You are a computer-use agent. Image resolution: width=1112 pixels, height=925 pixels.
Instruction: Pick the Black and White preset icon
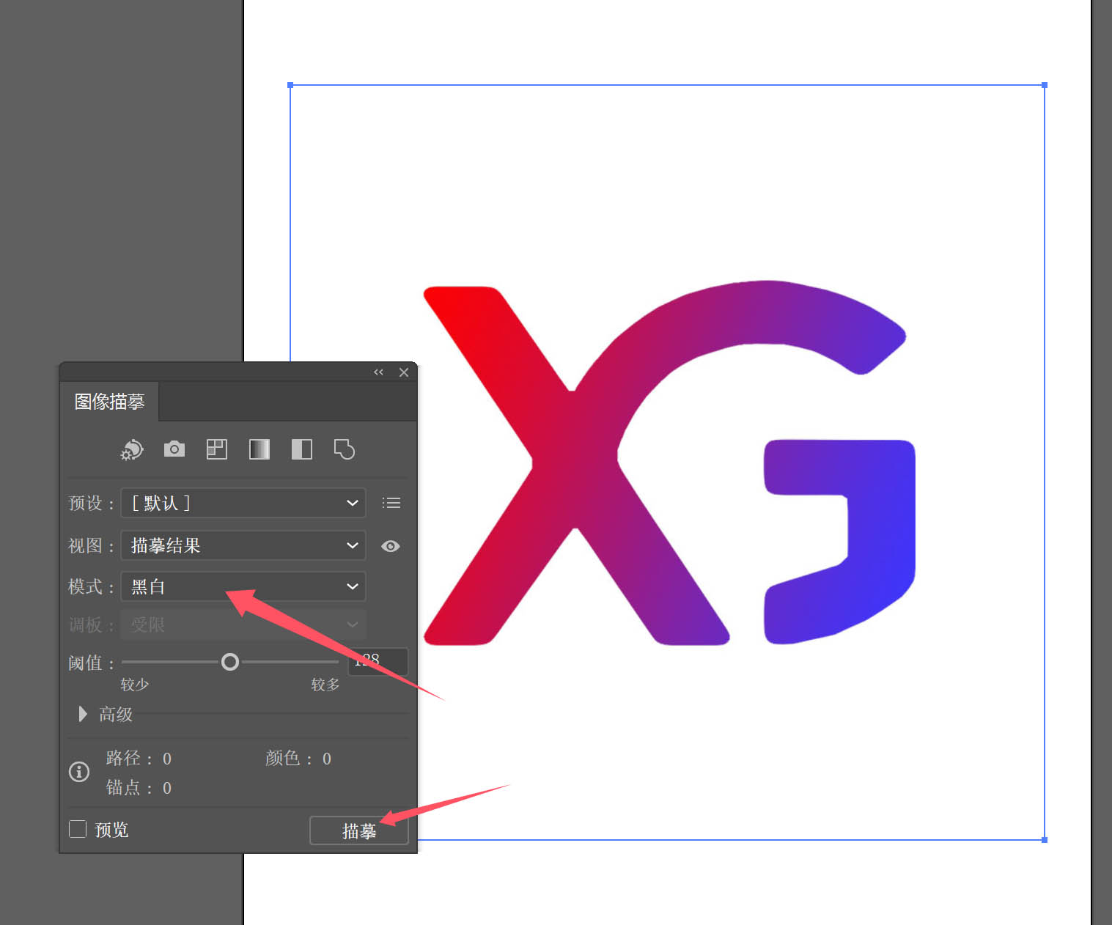point(302,449)
